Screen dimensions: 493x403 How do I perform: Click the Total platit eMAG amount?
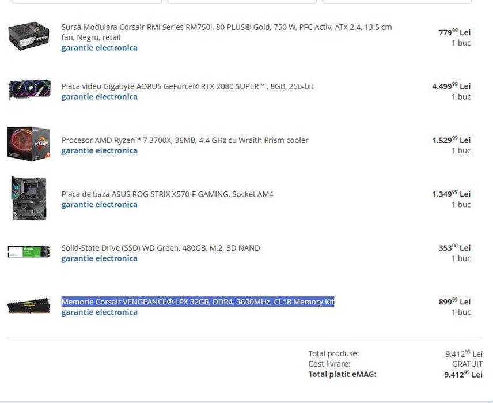coord(463,375)
